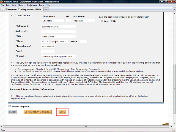Click the scroll-down arrow on vertical scrollbar
The image size is (176, 132).
click(x=174, y=124)
